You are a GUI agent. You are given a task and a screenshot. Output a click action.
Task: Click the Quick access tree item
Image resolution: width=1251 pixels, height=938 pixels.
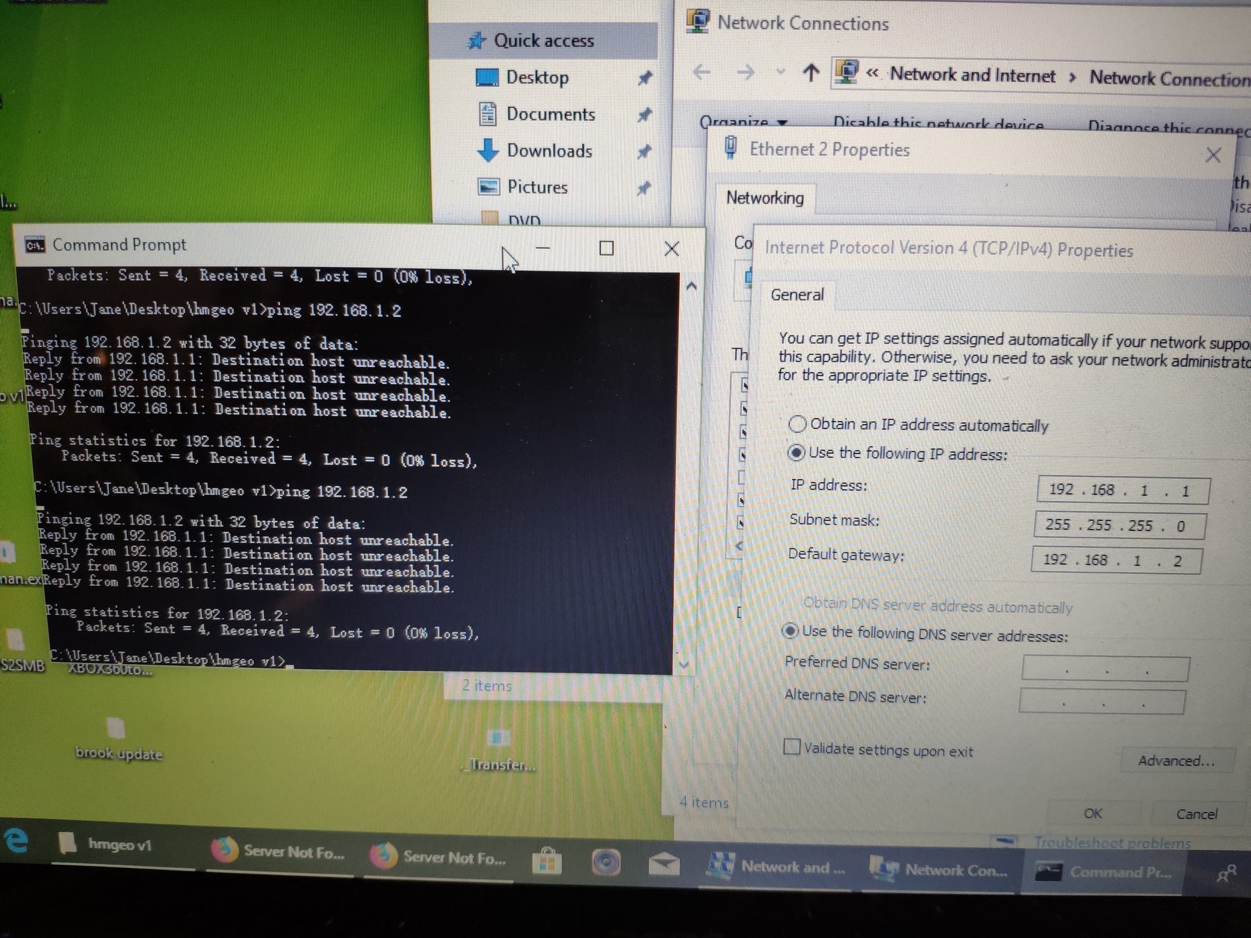(x=543, y=41)
